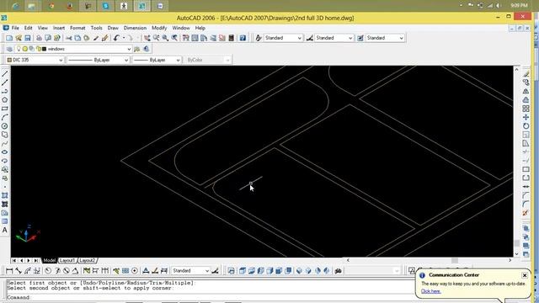Click the layer color swatch beside windows
The image size is (539, 303).
click(44, 49)
